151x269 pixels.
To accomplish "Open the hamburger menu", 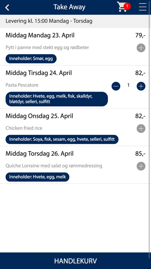I will (143, 7).
